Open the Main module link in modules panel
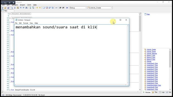 point(148,14)
